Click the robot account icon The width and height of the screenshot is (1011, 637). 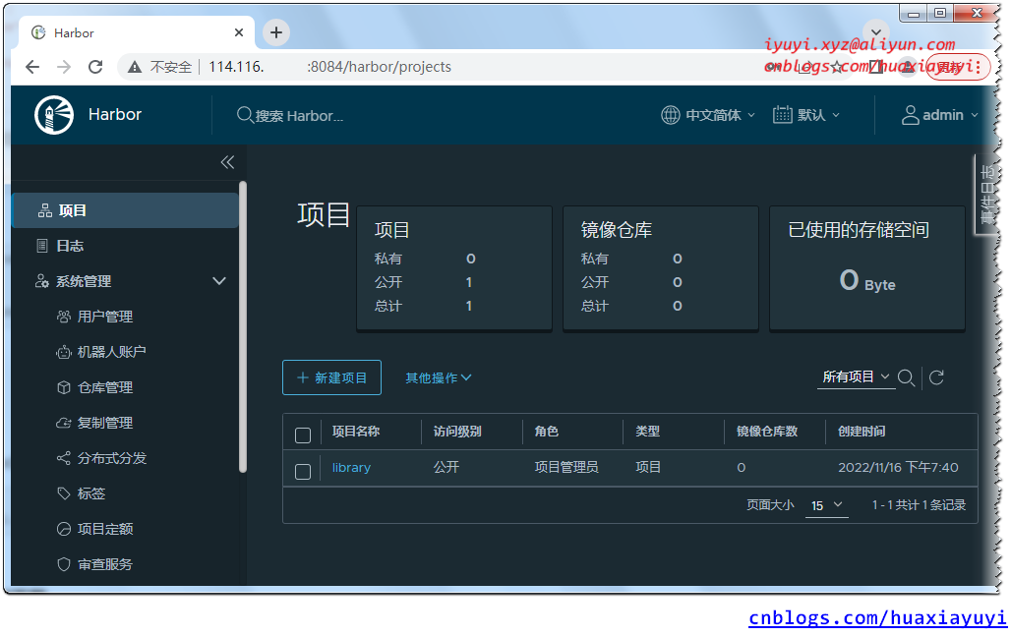tap(63, 352)
